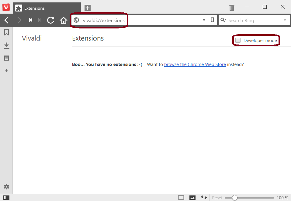Maximize the Vivaldi window
This screenshot has height=201, width=291.
(x=265, y=7)
